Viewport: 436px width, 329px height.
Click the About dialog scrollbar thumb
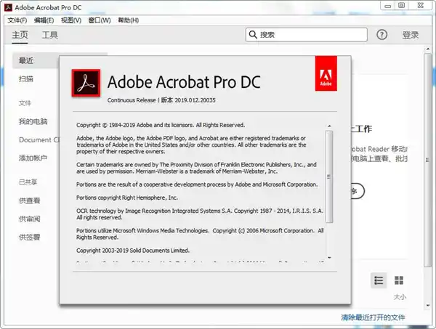pos(329,176)
